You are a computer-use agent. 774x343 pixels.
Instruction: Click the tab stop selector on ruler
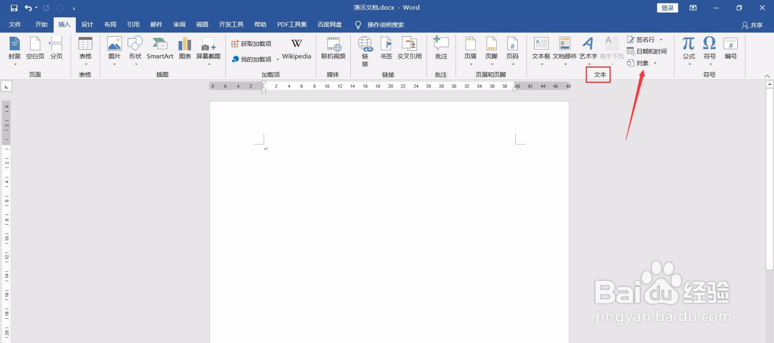(6, 86)
